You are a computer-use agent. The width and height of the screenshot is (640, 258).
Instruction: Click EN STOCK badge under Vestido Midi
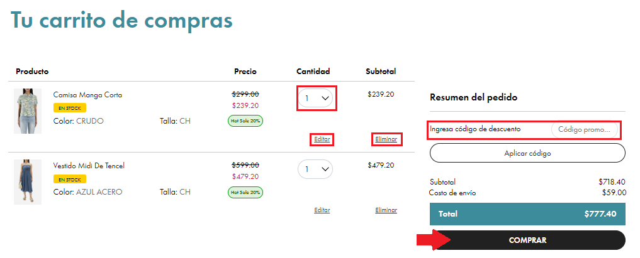coord(69,179)
